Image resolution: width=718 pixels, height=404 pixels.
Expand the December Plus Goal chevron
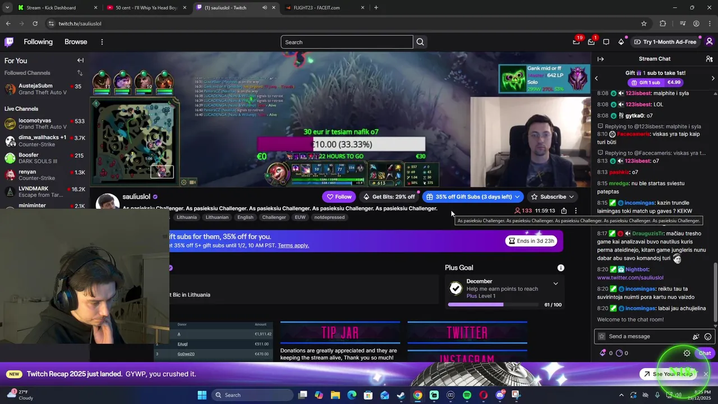point(555,283)
